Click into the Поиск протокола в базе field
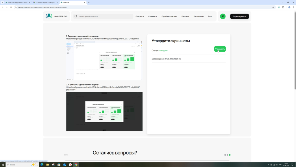This screenshot has height=167, width=296. 104,16
